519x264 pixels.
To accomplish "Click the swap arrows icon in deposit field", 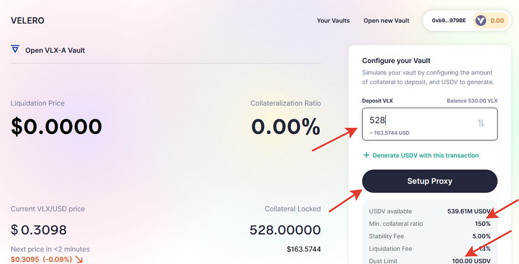I will click(x=481, y=123).
